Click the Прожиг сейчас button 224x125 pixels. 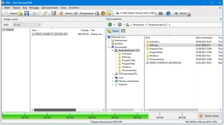(x=210, y=116)
